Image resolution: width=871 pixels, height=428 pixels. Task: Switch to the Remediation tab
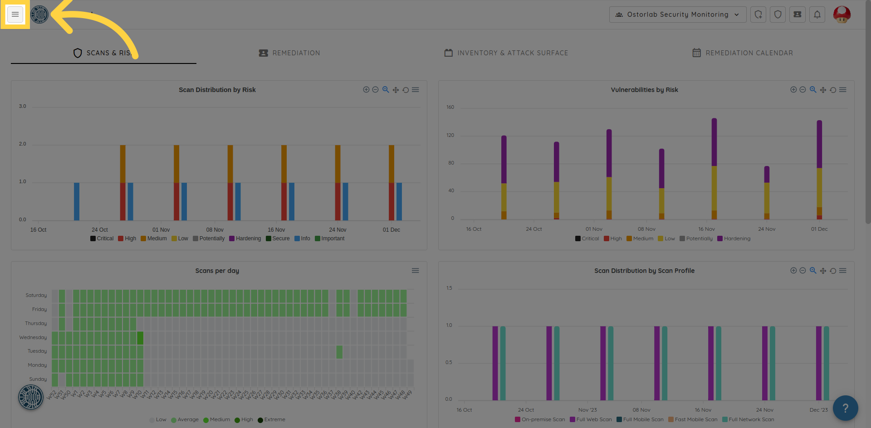click(x=289, y=53)
